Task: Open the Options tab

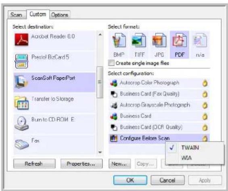Action: 60,15
